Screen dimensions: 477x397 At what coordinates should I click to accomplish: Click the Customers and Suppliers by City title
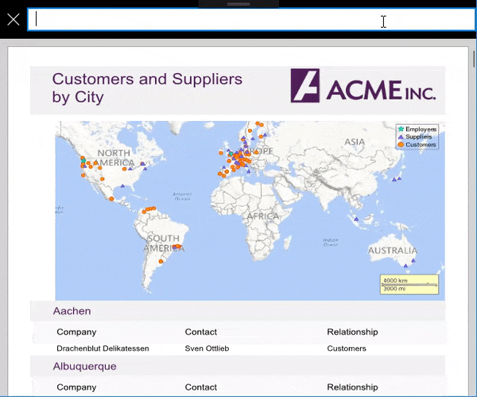147,88
